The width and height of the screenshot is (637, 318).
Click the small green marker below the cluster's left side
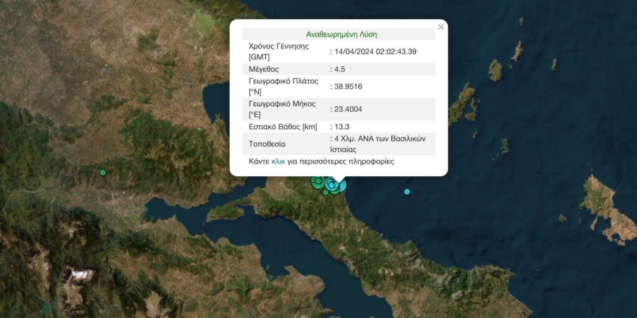[325, 192]
